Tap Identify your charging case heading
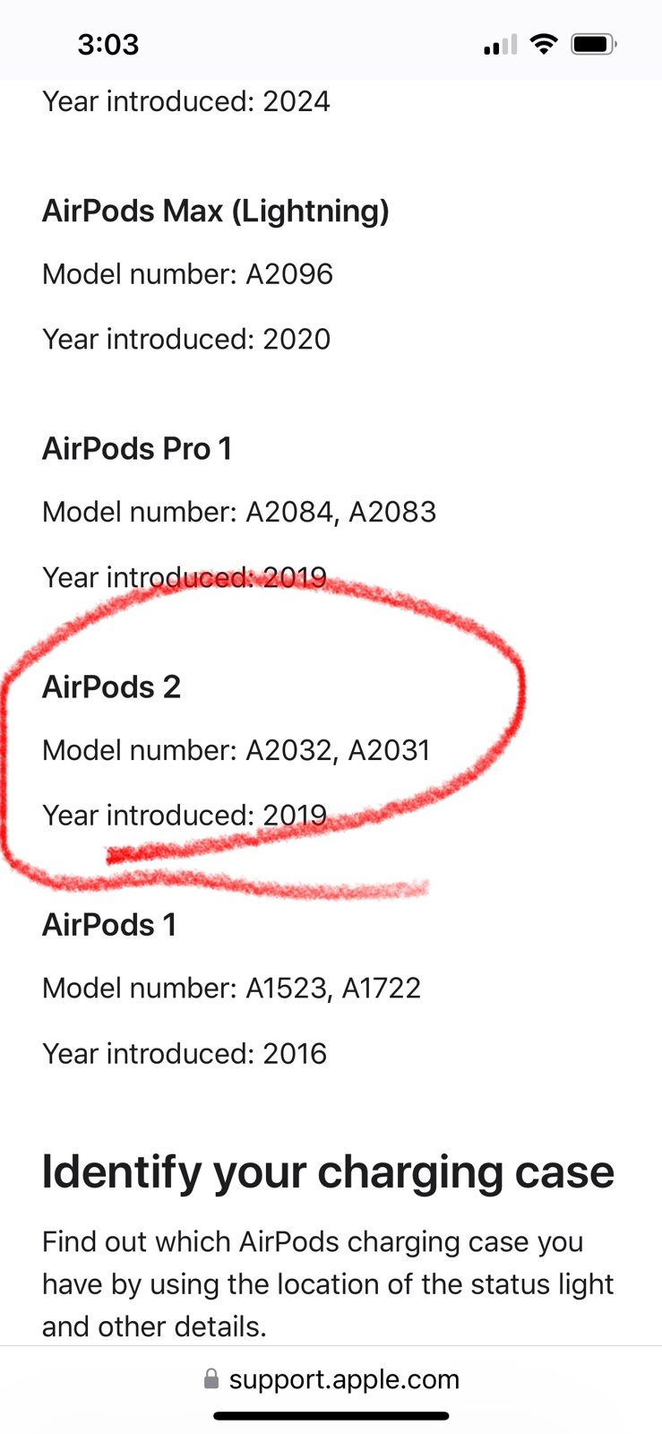 click(x=329, y=1171)
